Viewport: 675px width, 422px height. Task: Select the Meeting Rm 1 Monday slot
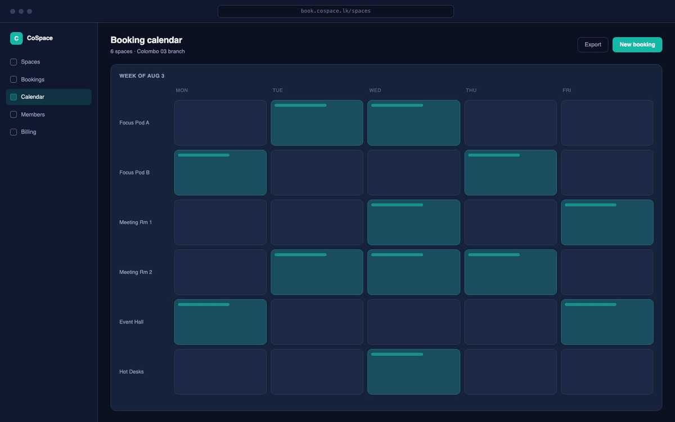point(220,222)
